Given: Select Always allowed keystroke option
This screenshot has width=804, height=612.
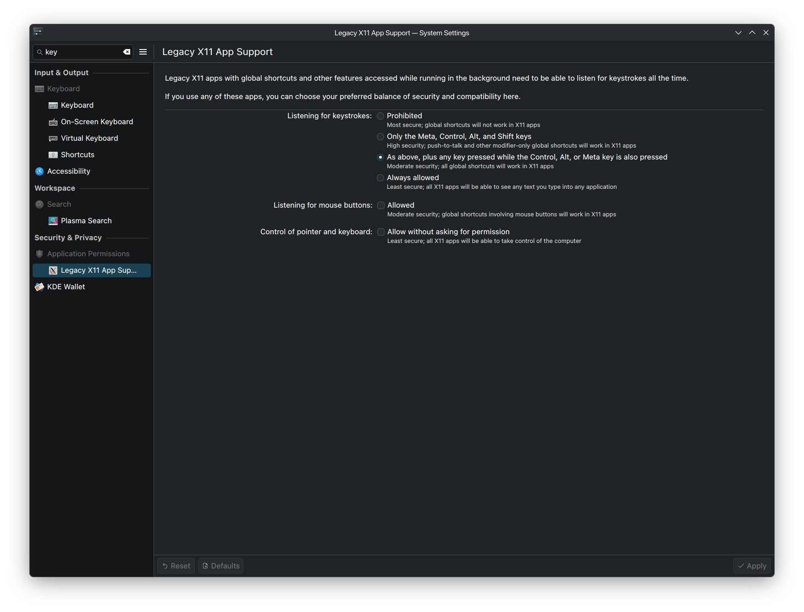Looking at the screenshot, I should (380, 178).
